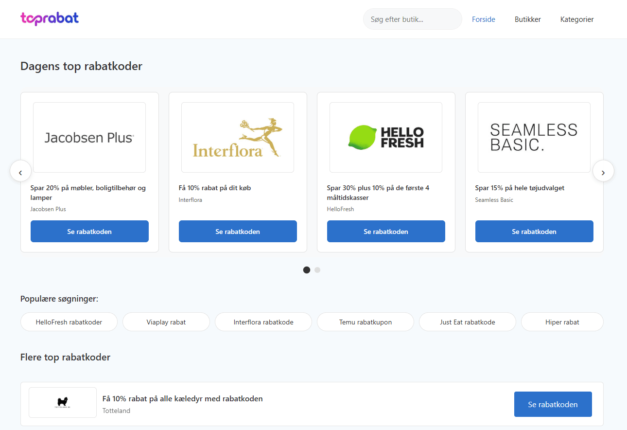Open the Butikker menu item
The width and height of the screenshot is (627, 430).
528,19
